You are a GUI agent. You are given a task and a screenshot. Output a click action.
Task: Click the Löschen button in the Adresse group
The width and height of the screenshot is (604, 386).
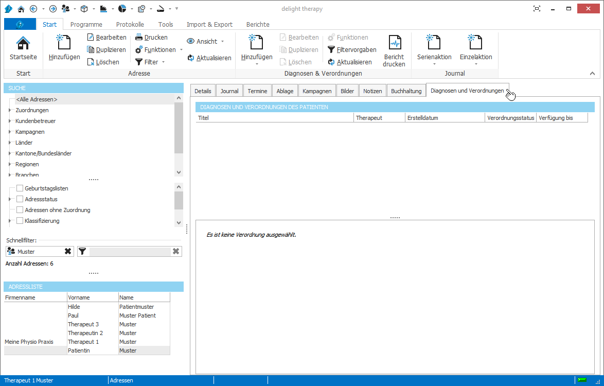point(103,62)
